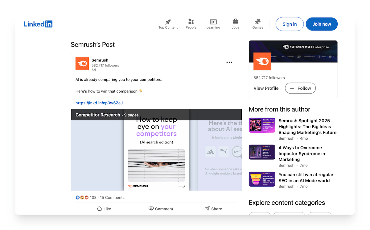Toggle Like on the Semrush post
Screen dimensions: 370x230
pos(104,209)
